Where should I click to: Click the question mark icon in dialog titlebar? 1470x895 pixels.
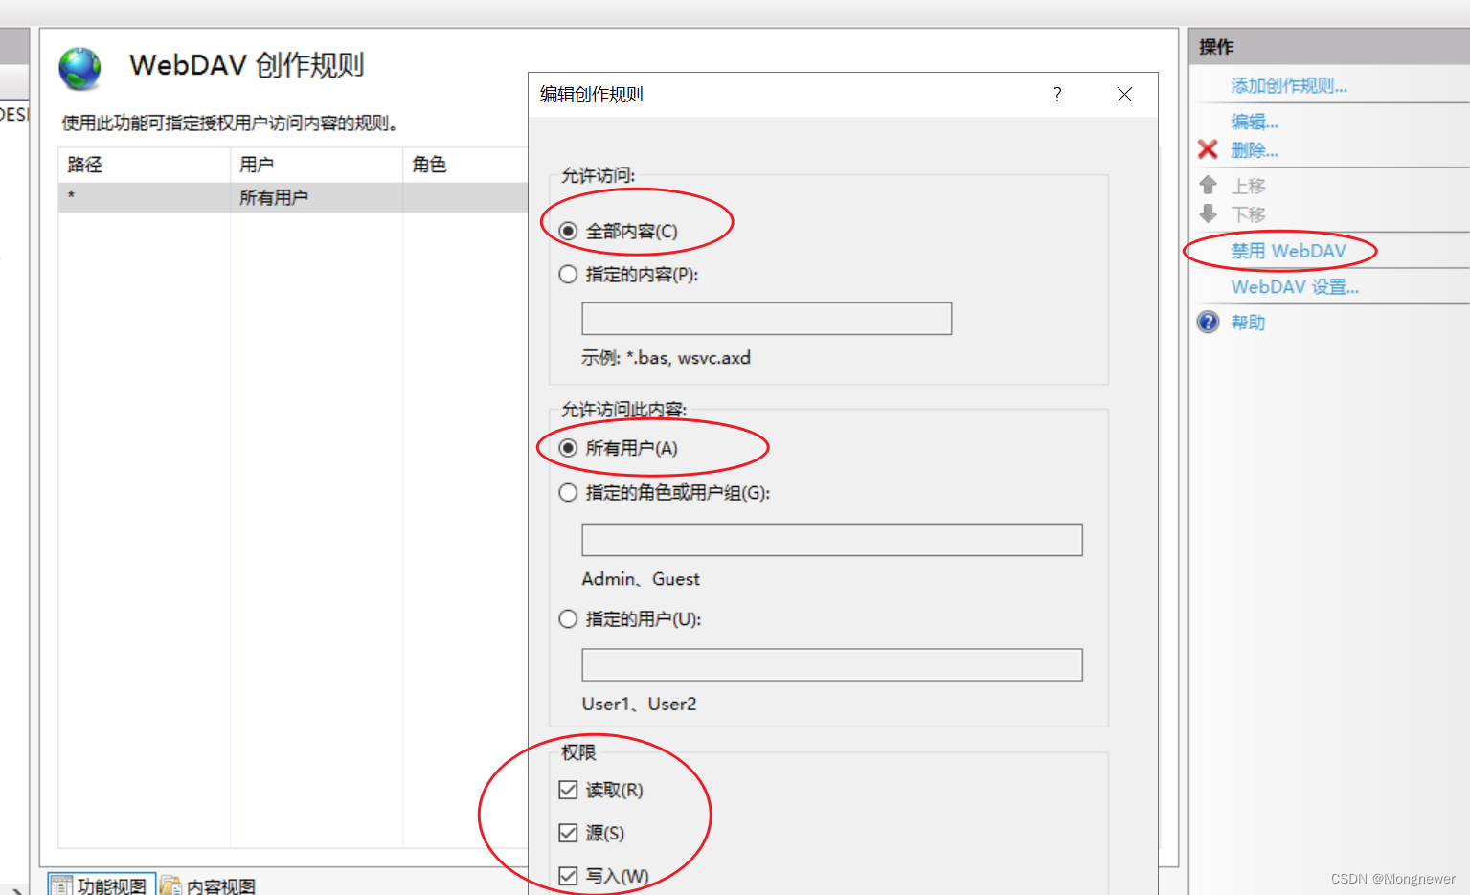[x=1056, y=94]
